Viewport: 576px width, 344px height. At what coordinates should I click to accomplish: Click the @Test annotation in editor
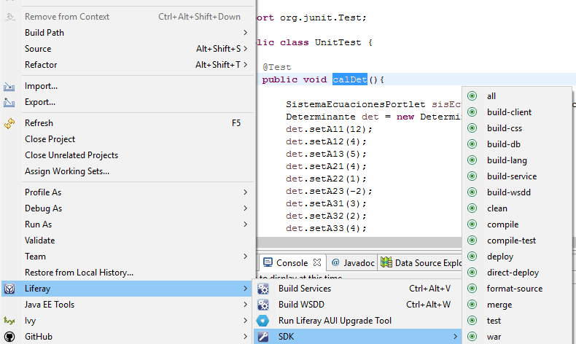tap(277, 67)
